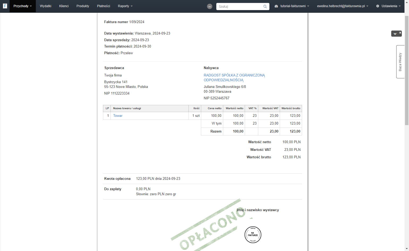Click '123,00 PLN dnia 2024-09-23'
This screenshot has height=251, width=409.
pos(158,179)
